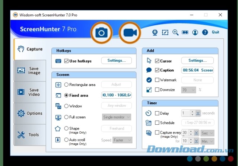Viewport: 238px width, 166px height.
Task: Click Quit in the header
Action: point(215,32)
